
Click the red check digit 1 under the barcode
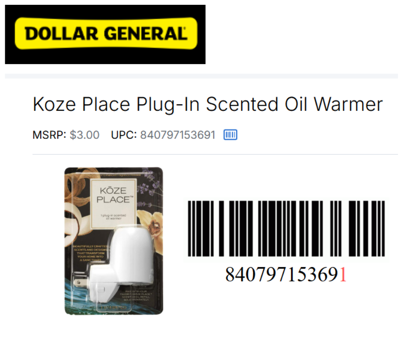343,275
